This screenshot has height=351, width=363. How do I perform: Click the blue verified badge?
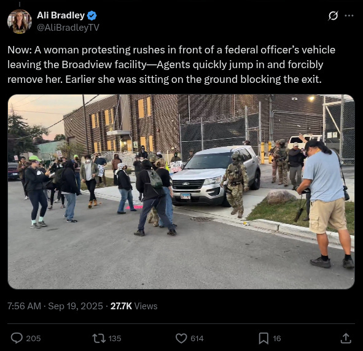point(92,16)
